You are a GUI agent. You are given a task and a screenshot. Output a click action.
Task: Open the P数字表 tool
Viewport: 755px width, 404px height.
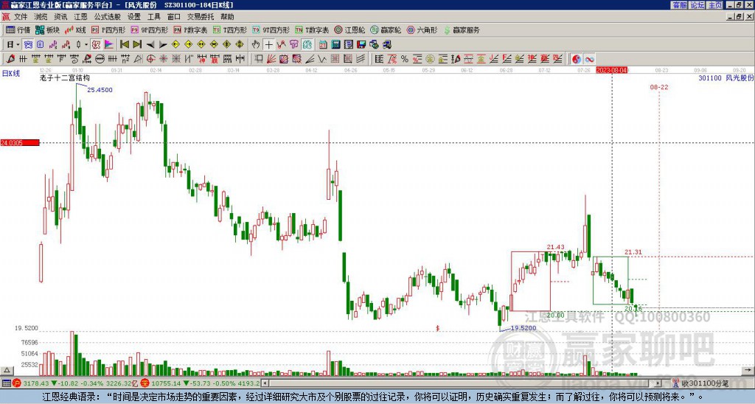(190, 29)
